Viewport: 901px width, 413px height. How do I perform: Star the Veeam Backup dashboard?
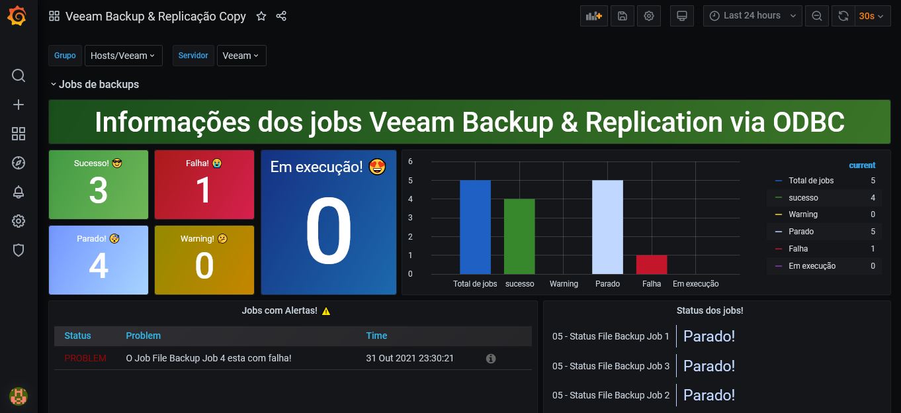261,16
